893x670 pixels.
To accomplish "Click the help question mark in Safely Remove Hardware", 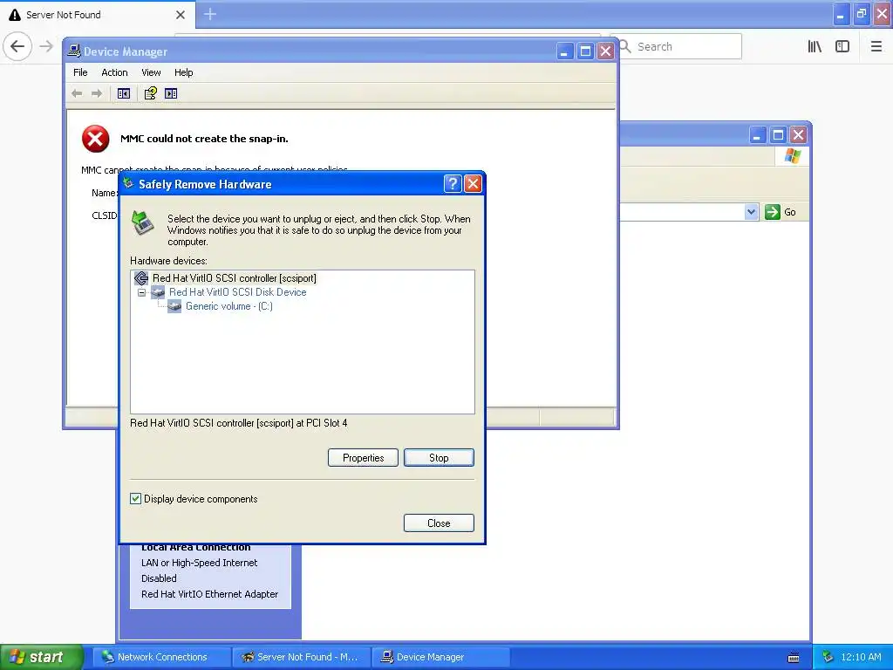I will pos(453,183).
